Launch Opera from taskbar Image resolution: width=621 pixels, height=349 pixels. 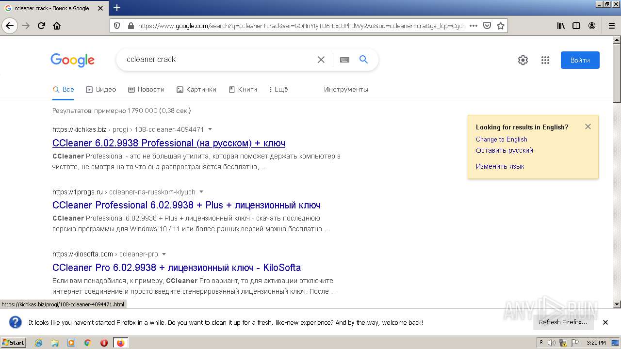tap(104, 343)
